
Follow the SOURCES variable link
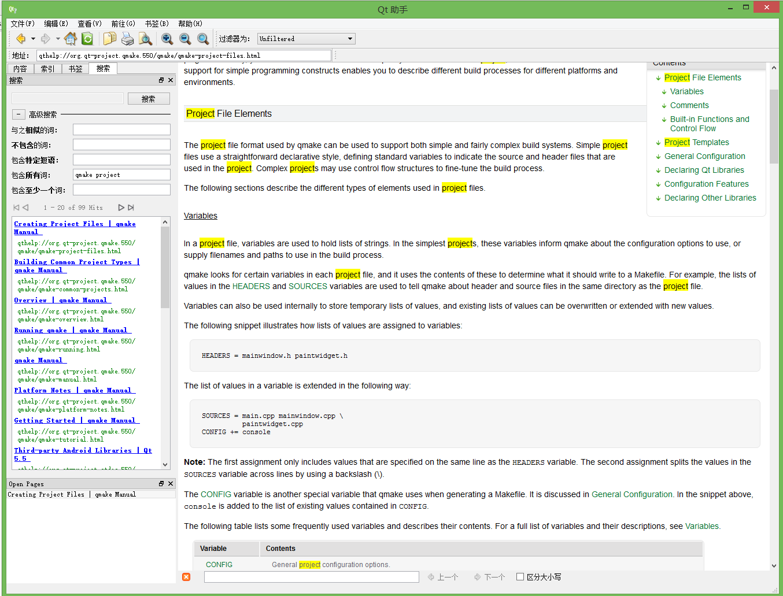(x=308, y=286)
